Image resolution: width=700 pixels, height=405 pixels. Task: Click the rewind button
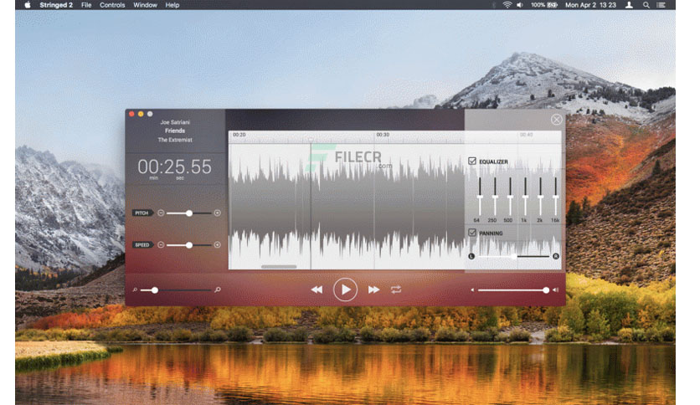pyautogui.click(x=317, y=290)
